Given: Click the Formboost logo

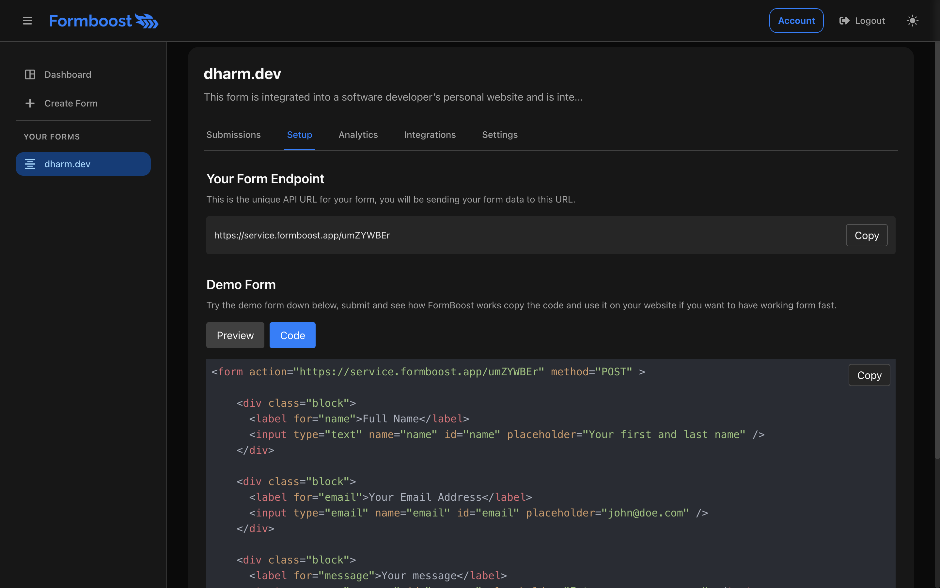Looking at the screenshot, I should pos(104,20).
